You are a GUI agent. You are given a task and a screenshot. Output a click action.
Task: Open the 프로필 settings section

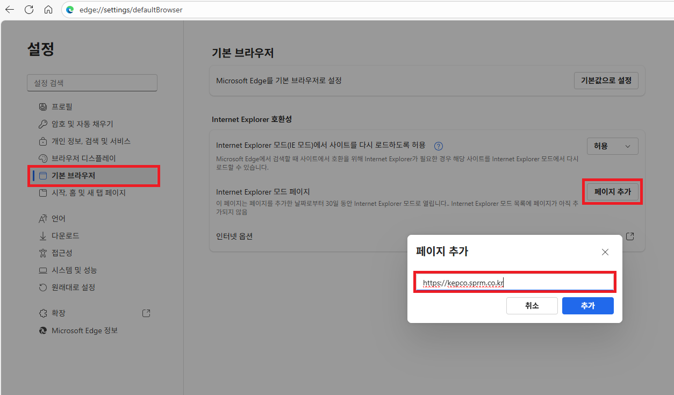coord(62,107)
